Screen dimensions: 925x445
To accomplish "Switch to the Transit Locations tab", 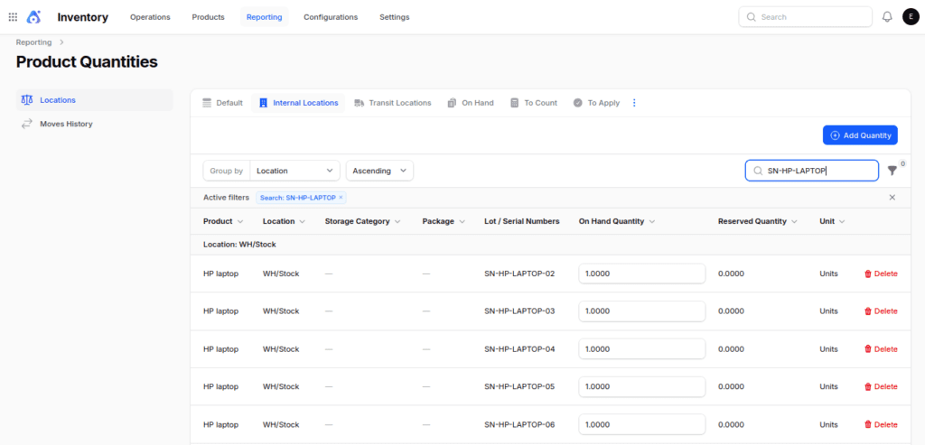I will point(393,103).
